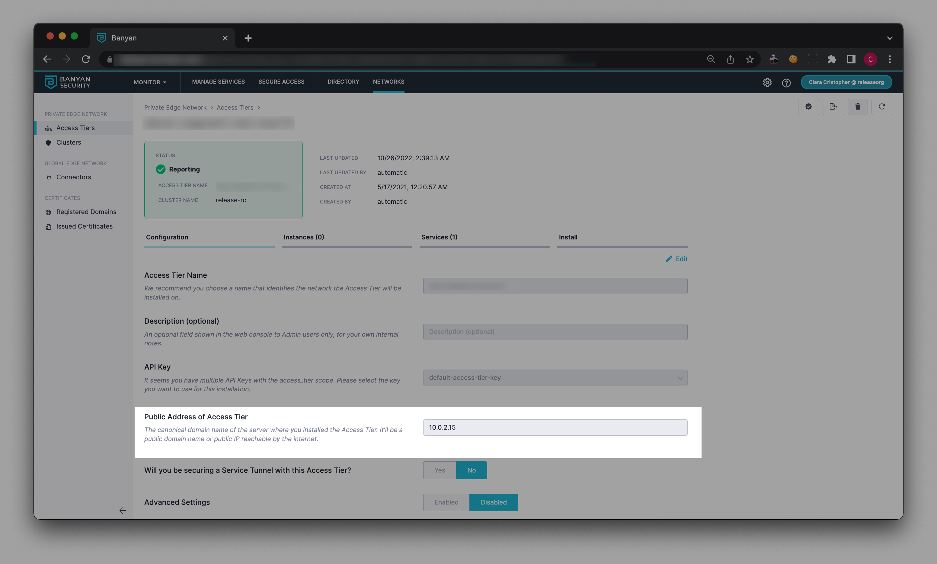Click the Reporting status label
937x564 pixels.
(x=184, y=169)
